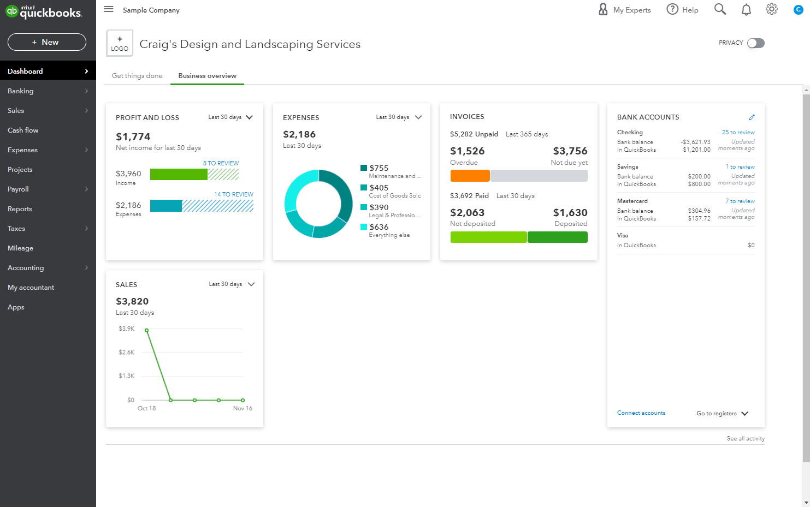This screenshot has height=507, width=810.
Task: Click the QuickBooks logo
Action: click(44, 12)
